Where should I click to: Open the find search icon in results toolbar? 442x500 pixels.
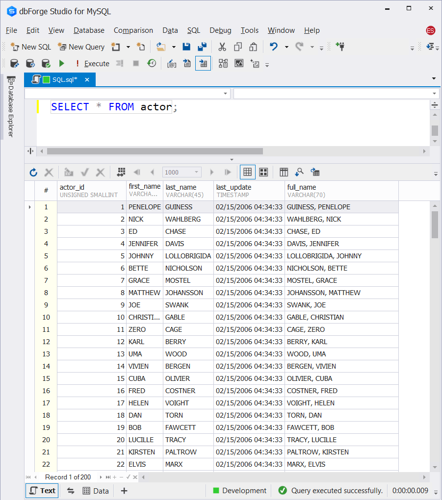click(x=299, y=173)
